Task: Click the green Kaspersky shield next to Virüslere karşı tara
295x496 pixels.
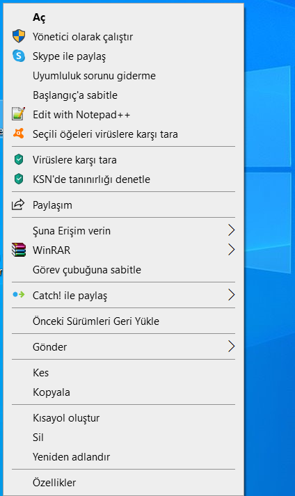Action: click(19, 159)
